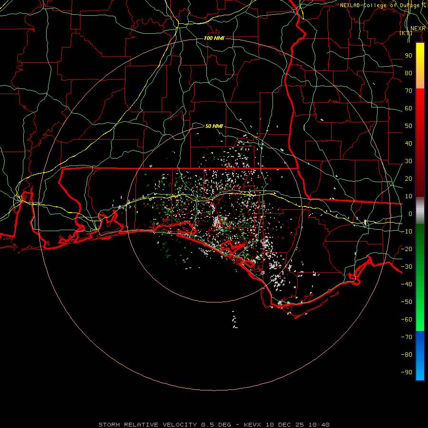Click the "-90" label on velocity scale
The image size is (428, 428).
pyautogui.click(x=407, y=372)
